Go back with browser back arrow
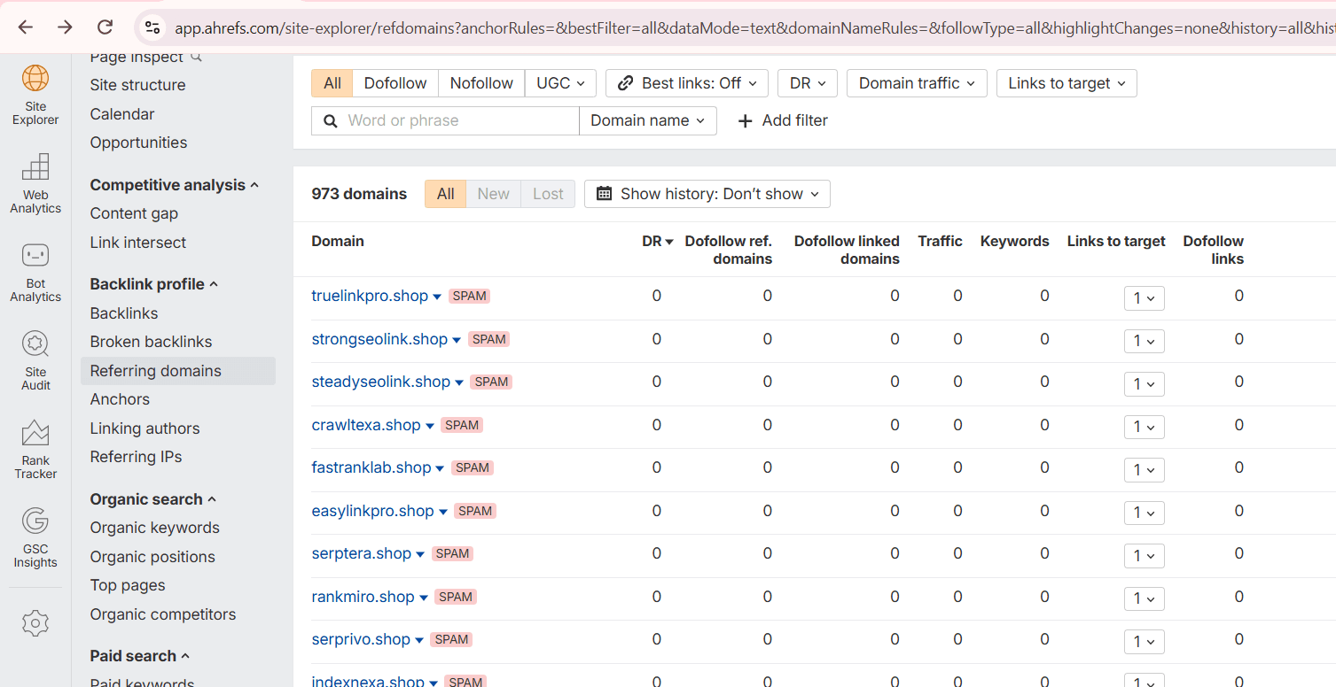The height and width of the screenshot is (687, 1336). point(25,27)
